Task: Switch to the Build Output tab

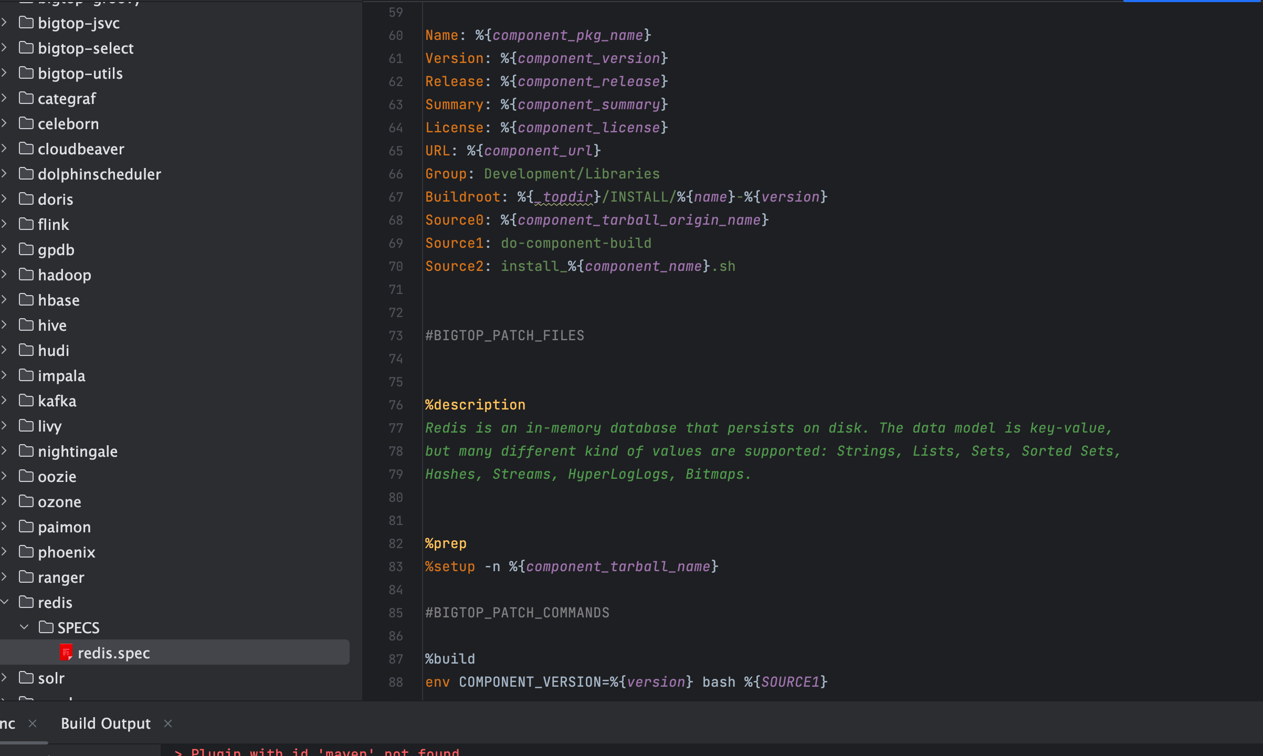Action: (106, 723)
